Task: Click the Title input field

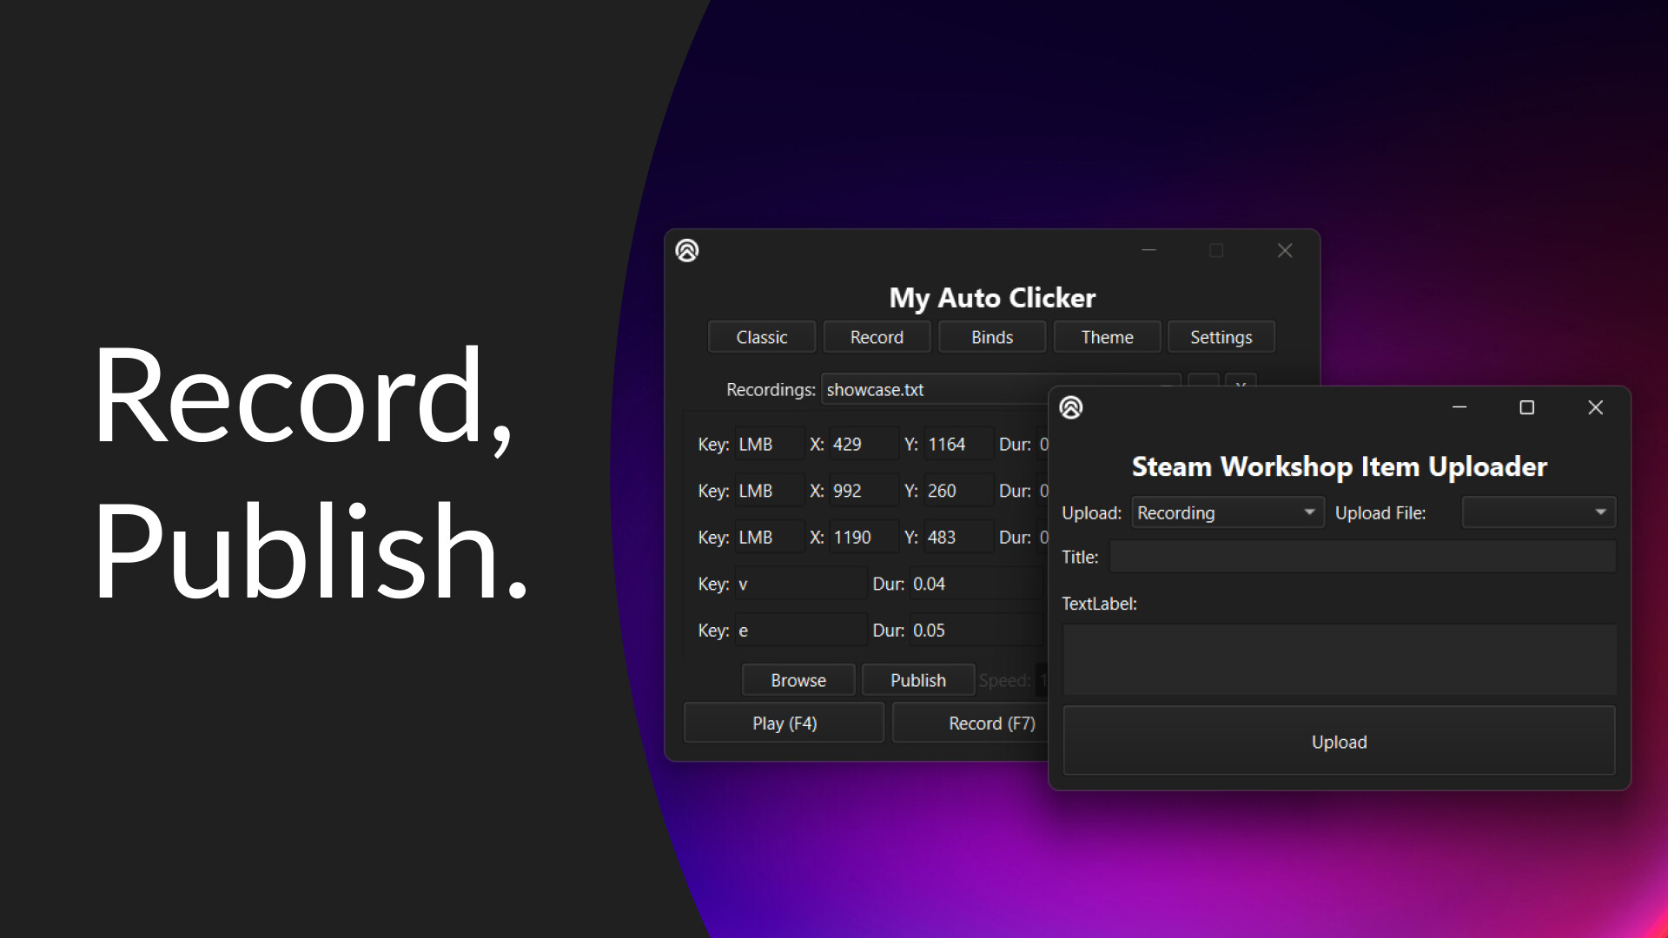Action: pos(1362,558)
